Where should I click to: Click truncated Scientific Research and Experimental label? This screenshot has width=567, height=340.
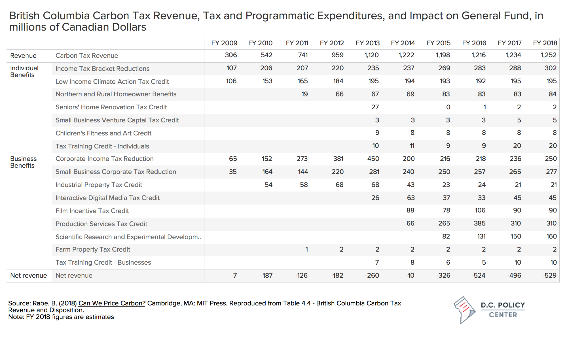[x=128, y=237]
